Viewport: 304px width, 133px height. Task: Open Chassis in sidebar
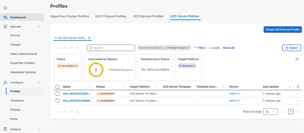pos(15,44)
